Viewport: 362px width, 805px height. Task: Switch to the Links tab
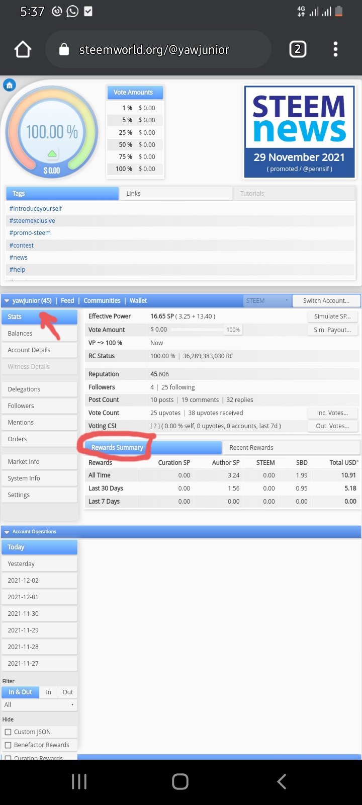pos(176,193)
